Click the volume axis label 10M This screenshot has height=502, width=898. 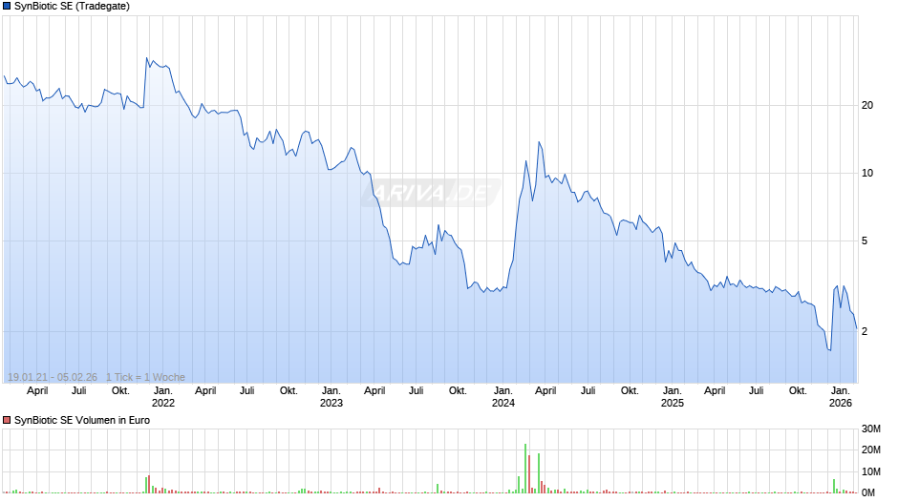[x=870, y=471]
